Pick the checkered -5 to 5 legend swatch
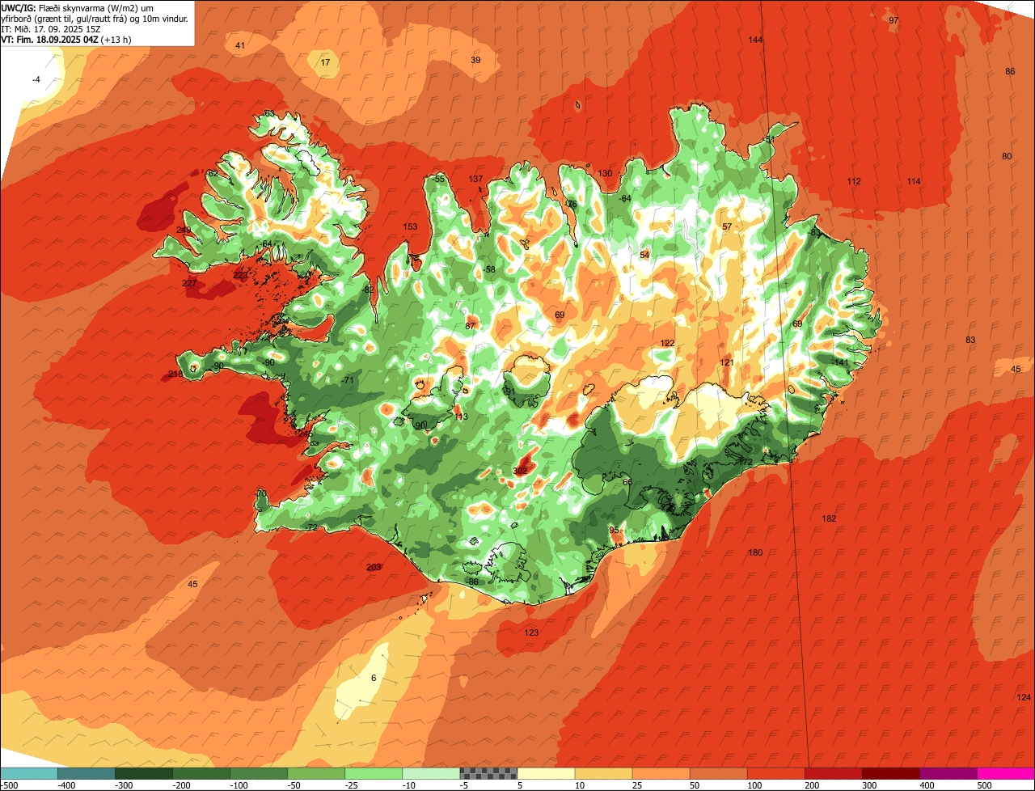This screenshot has width=1035, height=791. point(488,773)
